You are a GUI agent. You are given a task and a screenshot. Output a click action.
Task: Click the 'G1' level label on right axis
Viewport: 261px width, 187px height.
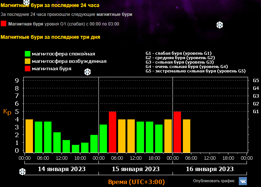click(x=256, y=112)
